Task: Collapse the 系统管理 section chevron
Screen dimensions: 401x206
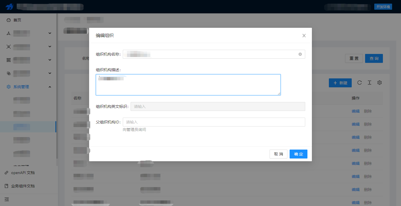Action: tap(50, 86)
